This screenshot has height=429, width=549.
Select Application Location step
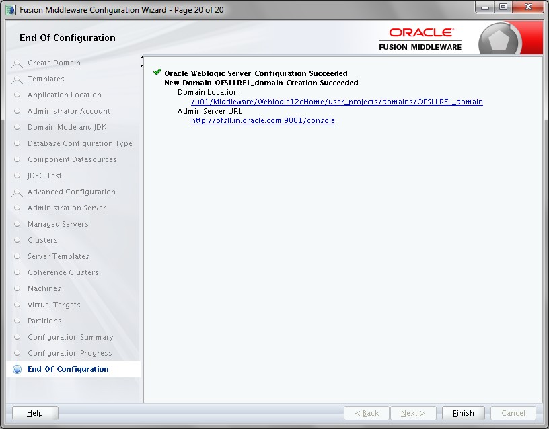click(65, 95)
